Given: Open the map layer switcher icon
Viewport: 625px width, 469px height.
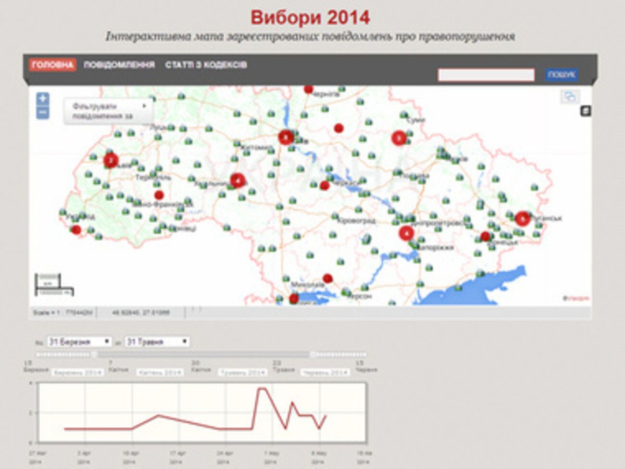Looking at the screenshot, I should click(570, 97).
